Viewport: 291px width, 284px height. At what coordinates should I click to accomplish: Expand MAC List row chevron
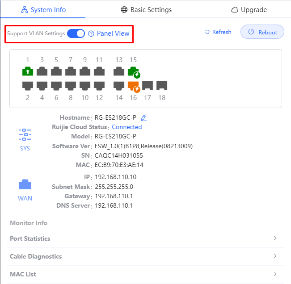[275, 274]
